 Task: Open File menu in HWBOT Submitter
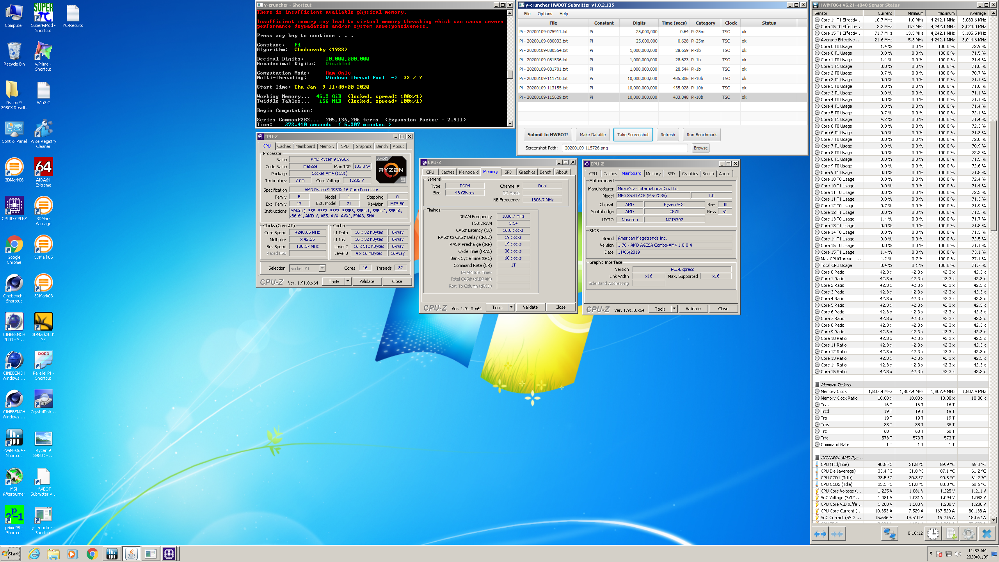527,14
